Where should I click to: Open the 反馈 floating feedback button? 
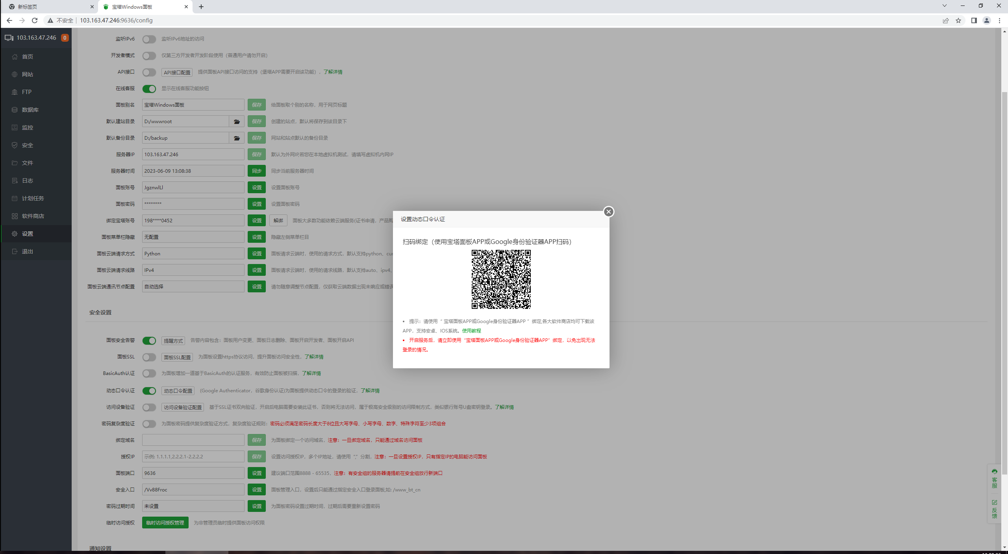pos(995,509)
